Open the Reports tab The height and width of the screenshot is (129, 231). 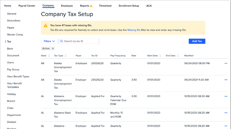[85, 6]
